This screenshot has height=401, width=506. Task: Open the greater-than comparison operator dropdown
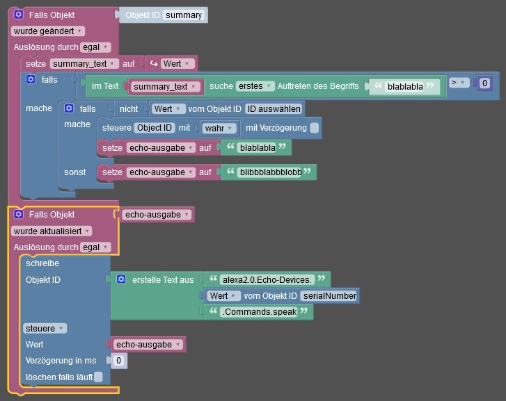459,83
